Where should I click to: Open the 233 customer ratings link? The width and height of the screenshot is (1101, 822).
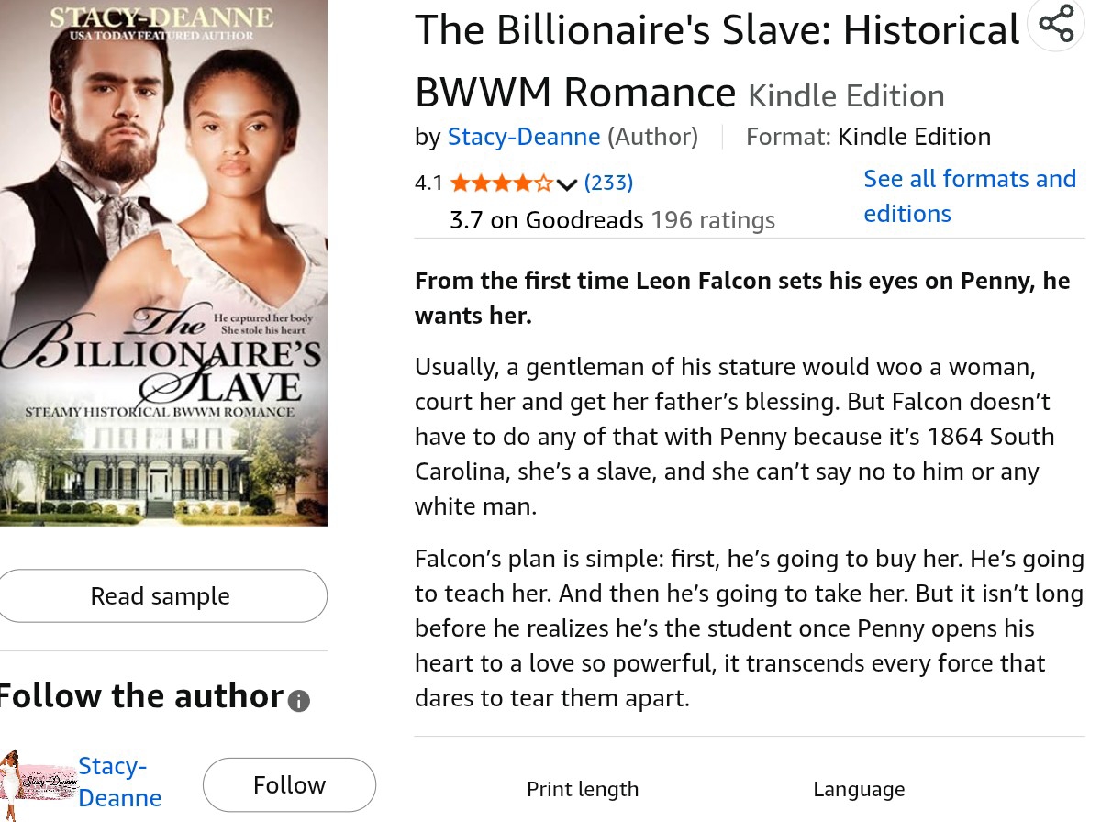click(x=608, y=183)
